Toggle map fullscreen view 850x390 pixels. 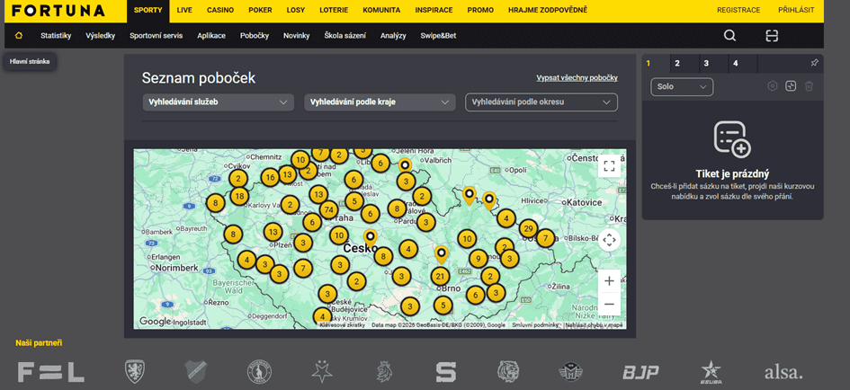click(609, 166)
